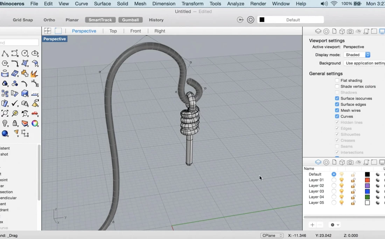Change Layer 02 purple color swatch
385x239 pixels.
[x=367, y=186]
